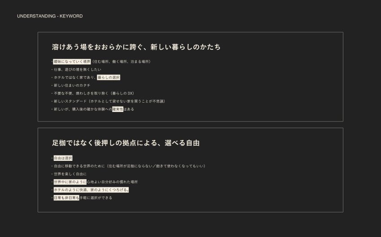The image size is (381, 237).
Task: Click the line about 暮らしの DX
Action: 93,93
